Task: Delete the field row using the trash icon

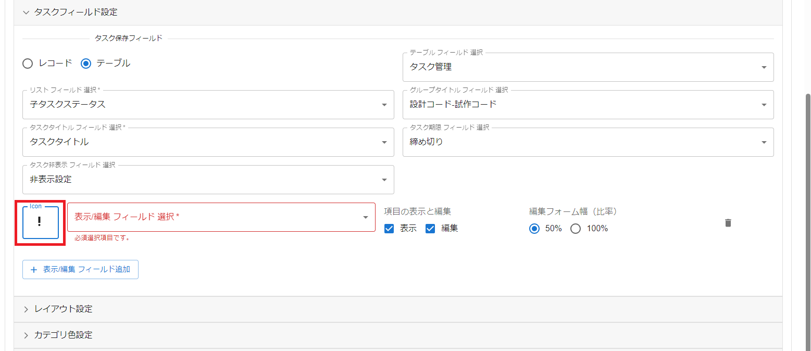Action: tap(728, 222)
